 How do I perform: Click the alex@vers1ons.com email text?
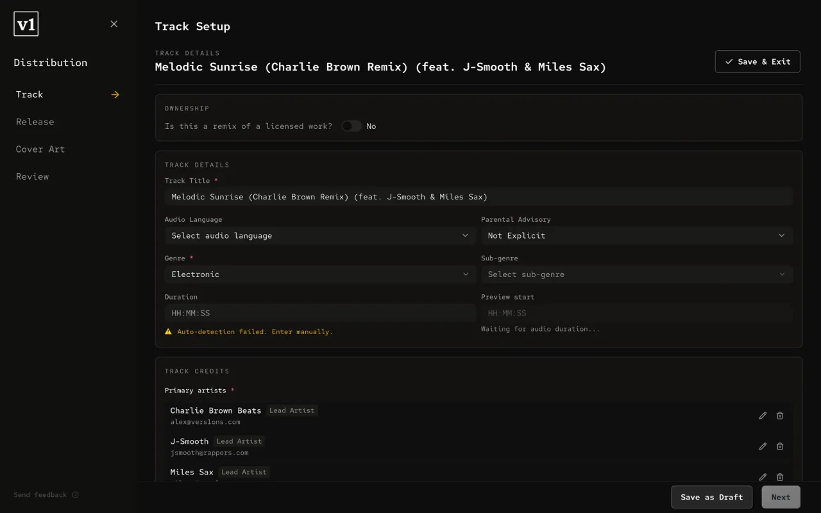coord(205,422)
